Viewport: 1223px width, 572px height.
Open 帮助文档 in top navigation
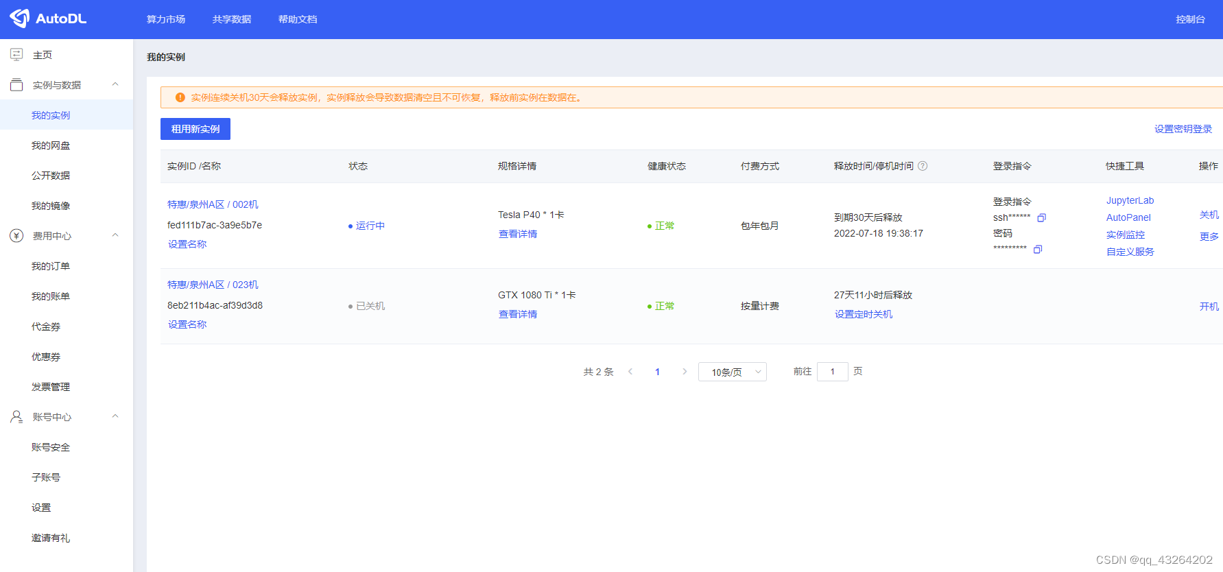pyautogui.click(x=298, y=19)
